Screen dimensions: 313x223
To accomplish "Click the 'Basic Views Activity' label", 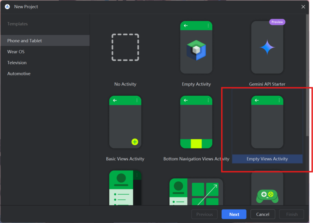I will click(125, 159).
